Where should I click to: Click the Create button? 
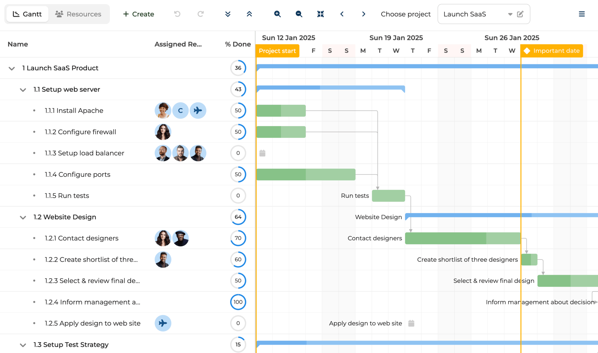pyautogui.click(x=138, y=14)
